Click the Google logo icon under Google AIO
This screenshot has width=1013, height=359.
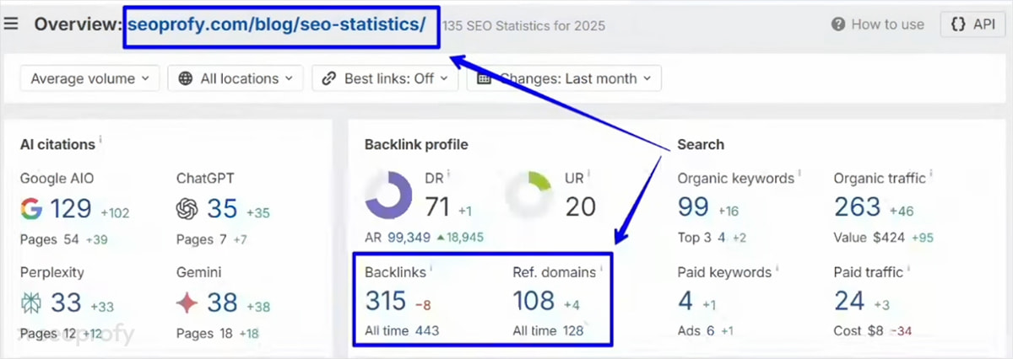click(x=31, y=209)
